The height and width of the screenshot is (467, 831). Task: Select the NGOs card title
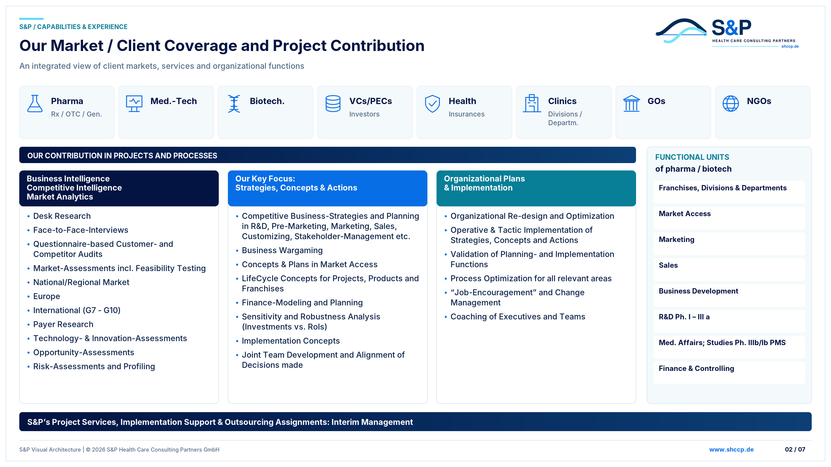point(759,101)
